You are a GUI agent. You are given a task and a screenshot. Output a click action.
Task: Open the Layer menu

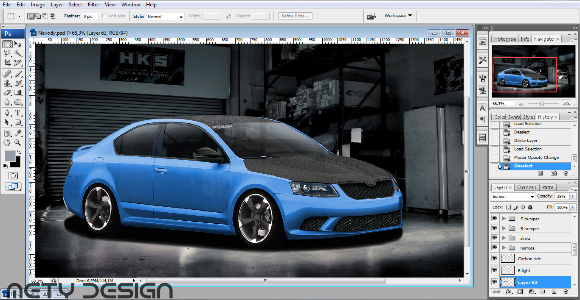pyautogui.click(x=57, y=5)
